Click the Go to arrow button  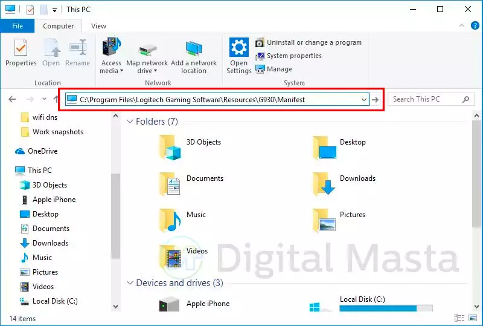(x=375, y=100)
